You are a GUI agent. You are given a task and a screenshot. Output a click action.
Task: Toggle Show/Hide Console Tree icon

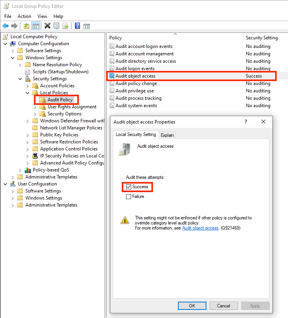coord(36,26)
